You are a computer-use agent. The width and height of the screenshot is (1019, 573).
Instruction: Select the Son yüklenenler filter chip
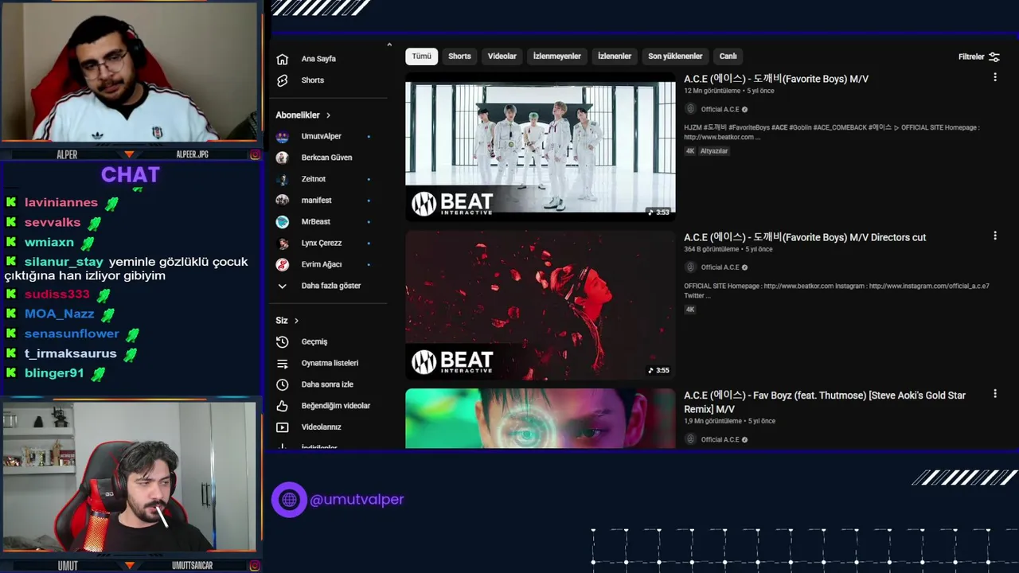675,57
